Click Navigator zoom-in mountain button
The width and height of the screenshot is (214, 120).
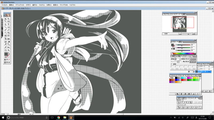193,34
